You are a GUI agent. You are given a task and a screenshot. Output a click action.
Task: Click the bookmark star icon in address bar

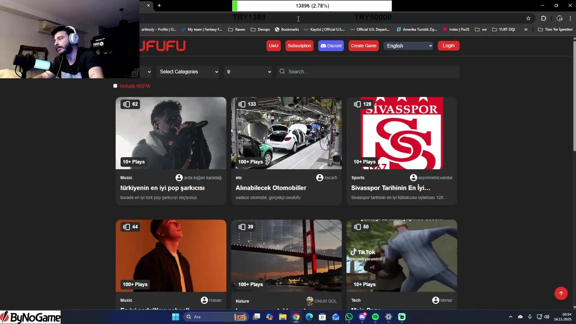point(528,18)
